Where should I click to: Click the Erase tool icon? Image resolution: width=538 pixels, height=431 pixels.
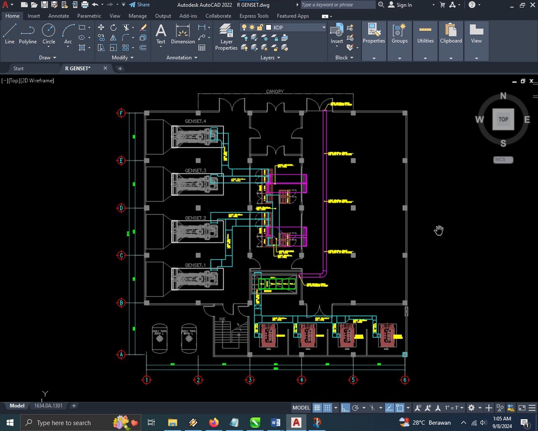[x=143, y=27]
